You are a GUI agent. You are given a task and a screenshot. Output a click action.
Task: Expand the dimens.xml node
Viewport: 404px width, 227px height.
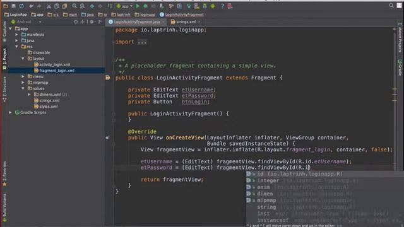click(x=29, y=95)
